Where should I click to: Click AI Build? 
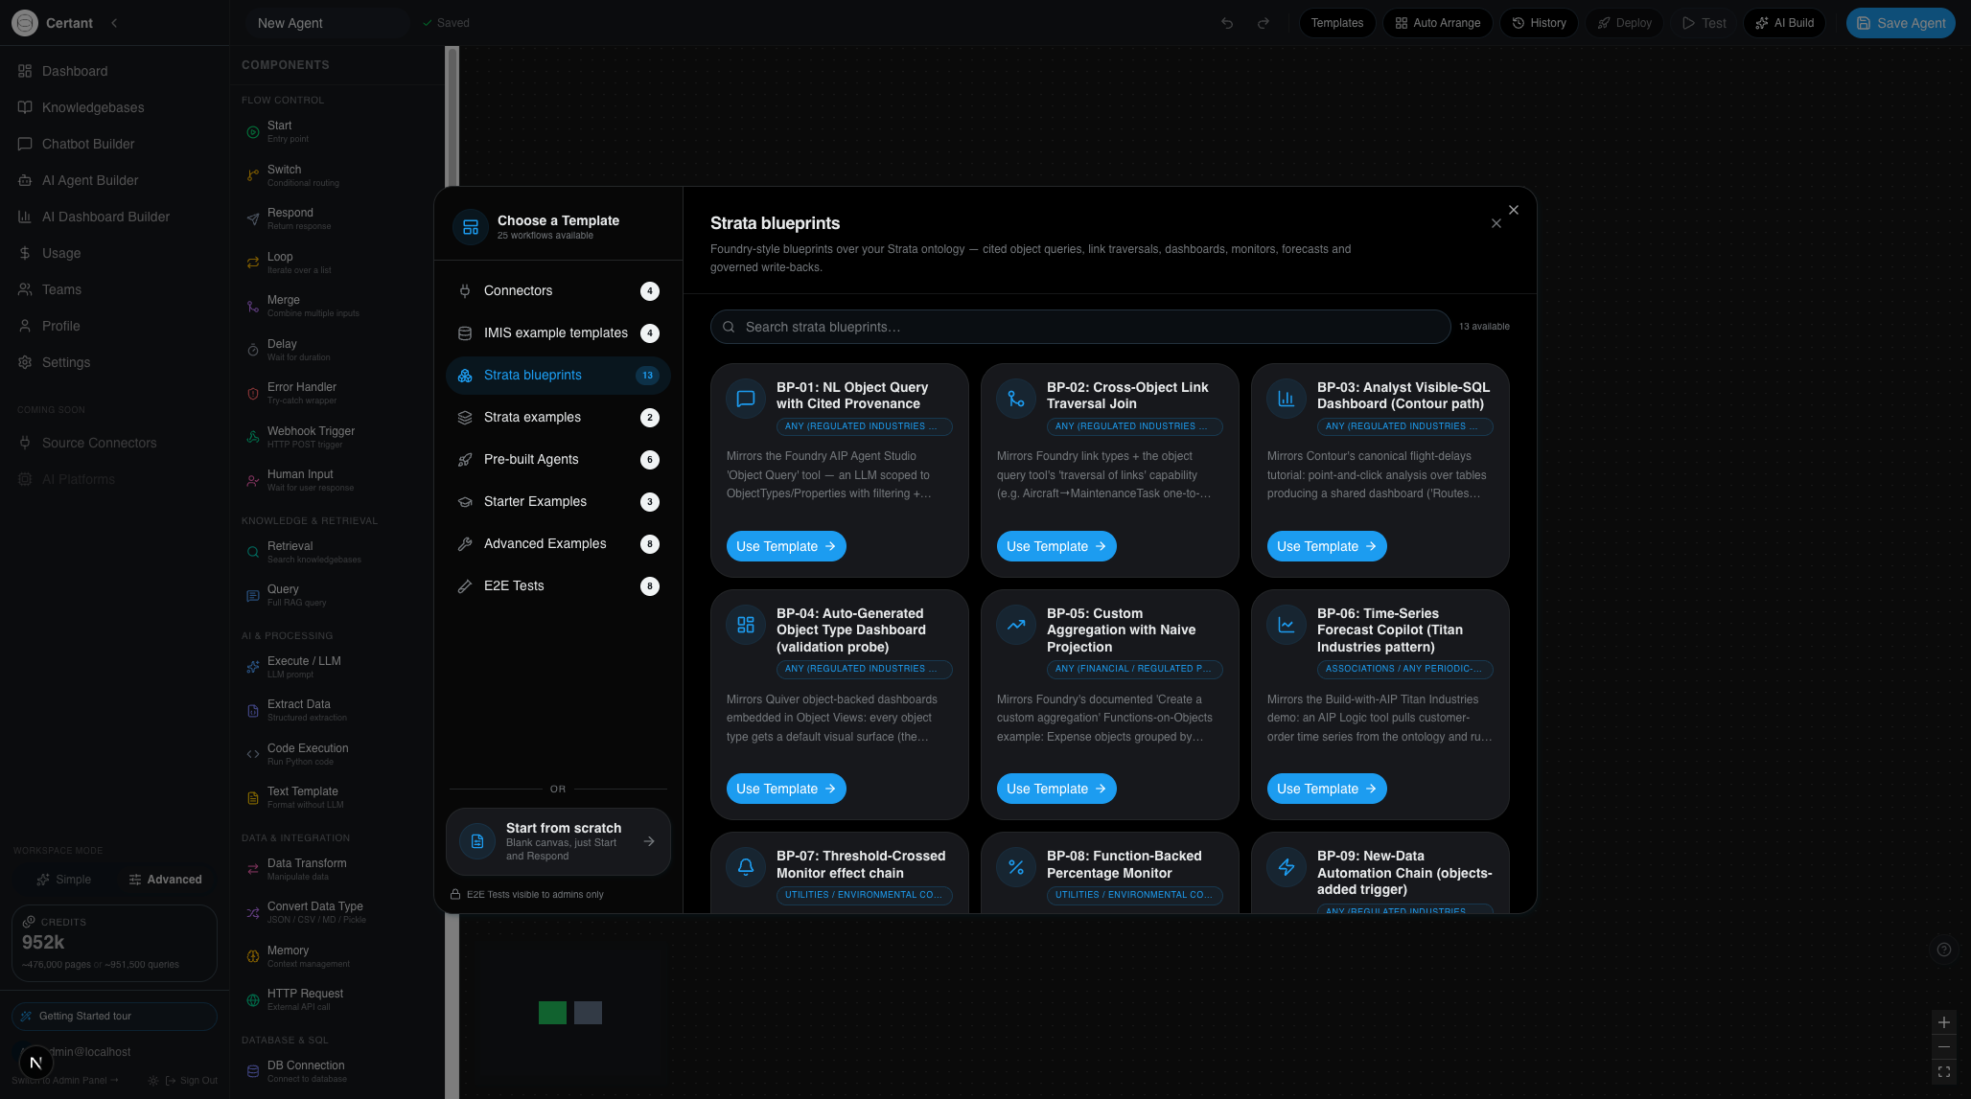coord(1784,23)
